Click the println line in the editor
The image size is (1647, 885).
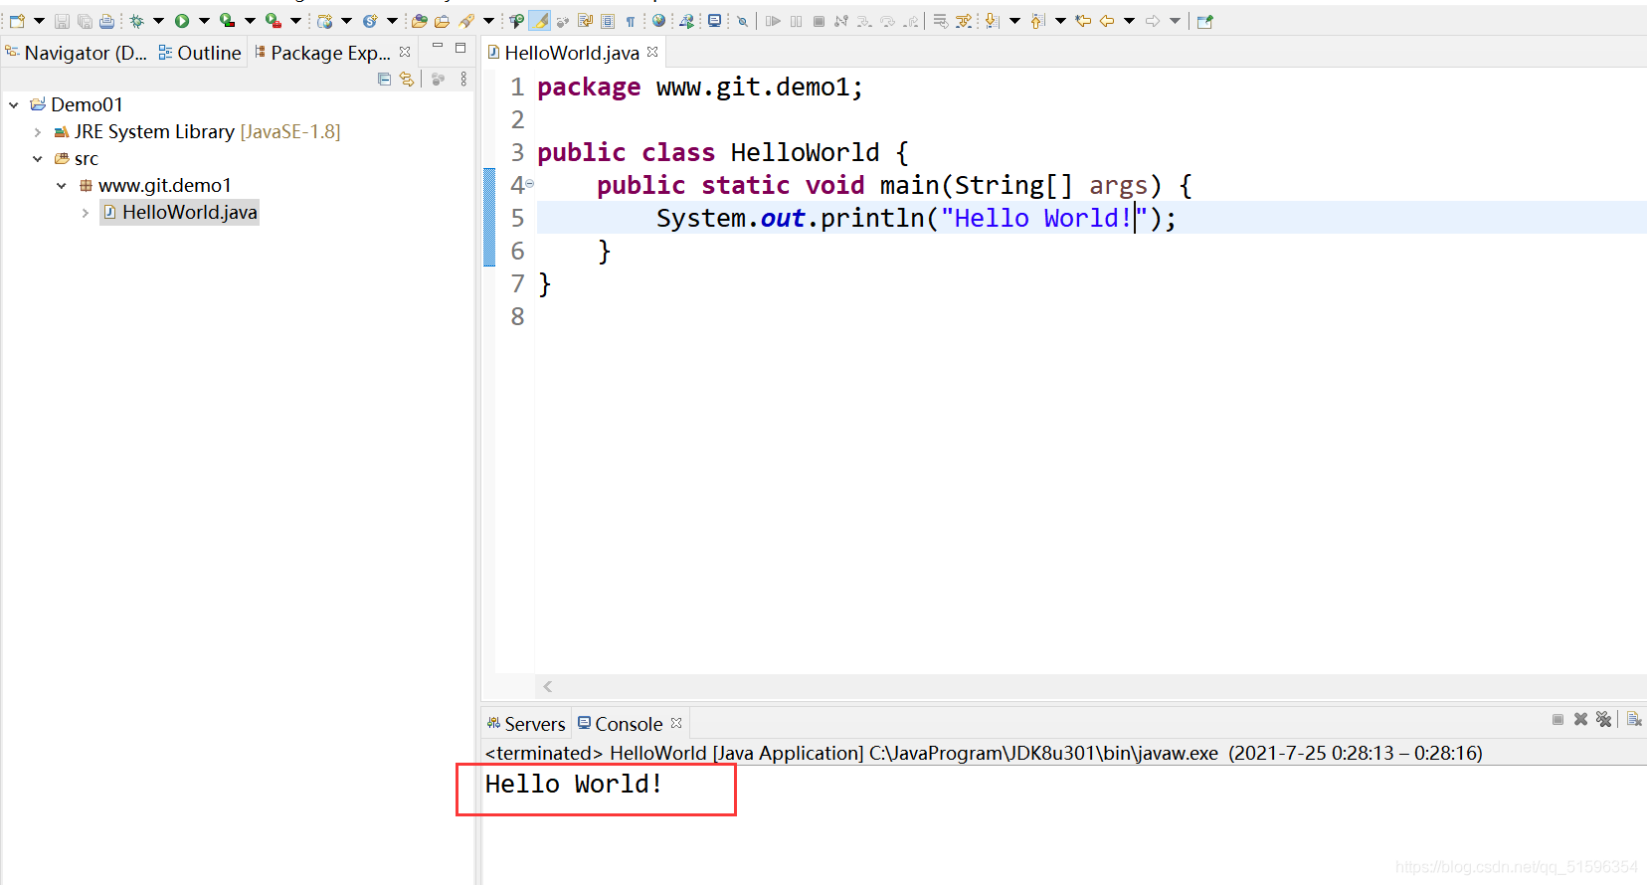click(x=915, y=218)
